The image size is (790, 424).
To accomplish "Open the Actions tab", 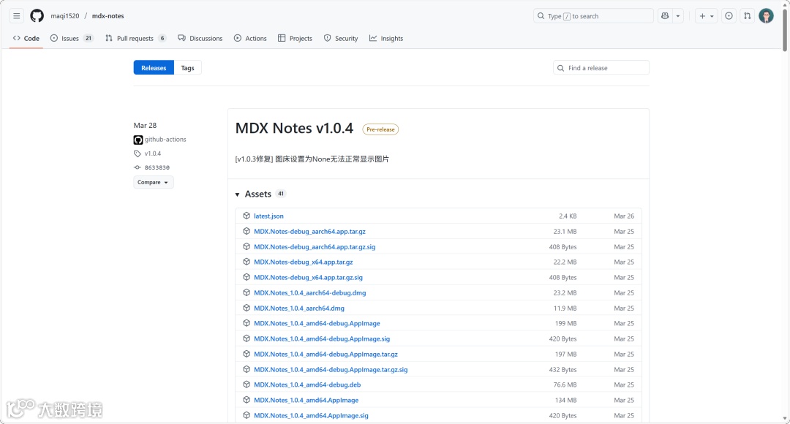I will point(250,38).
